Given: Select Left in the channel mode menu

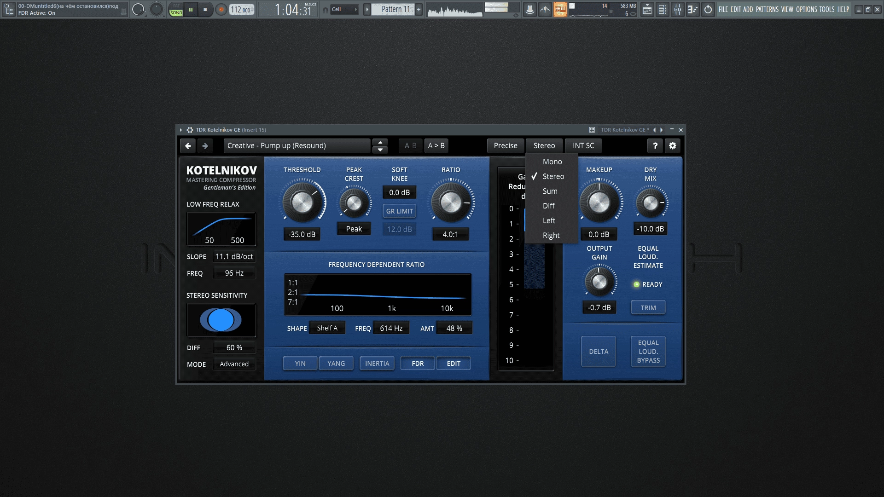Looking at the screenshot, I should (x=552, y=221).
